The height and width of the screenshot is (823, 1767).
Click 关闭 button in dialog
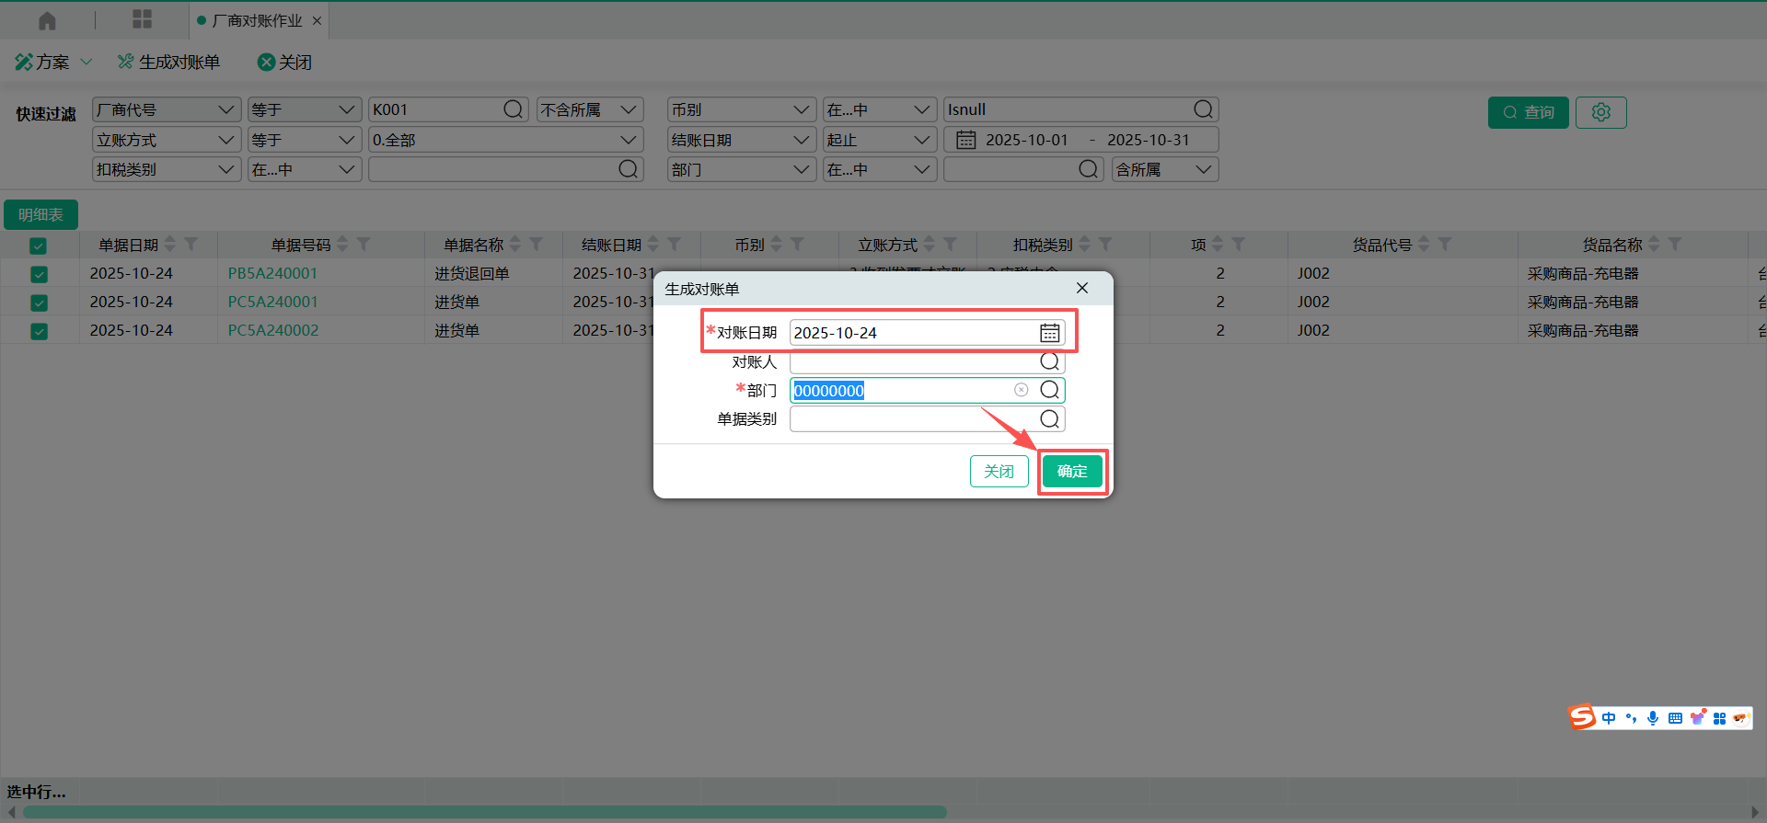tap(999, 472)
